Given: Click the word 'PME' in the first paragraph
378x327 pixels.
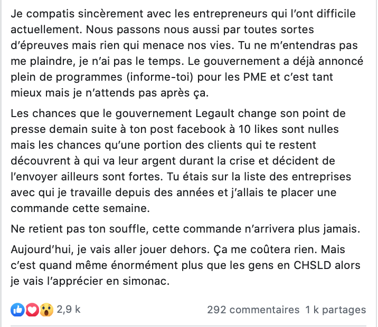Looking at the screenshot, I should (255, 77).
